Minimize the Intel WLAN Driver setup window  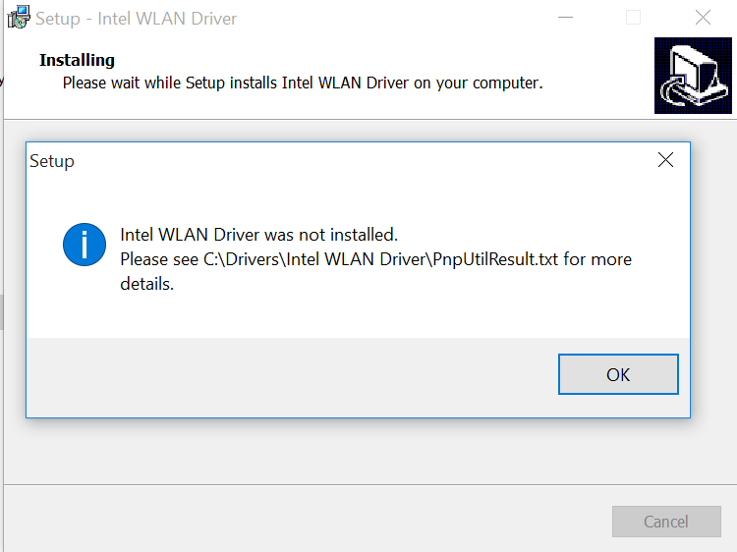click(564, 18)
